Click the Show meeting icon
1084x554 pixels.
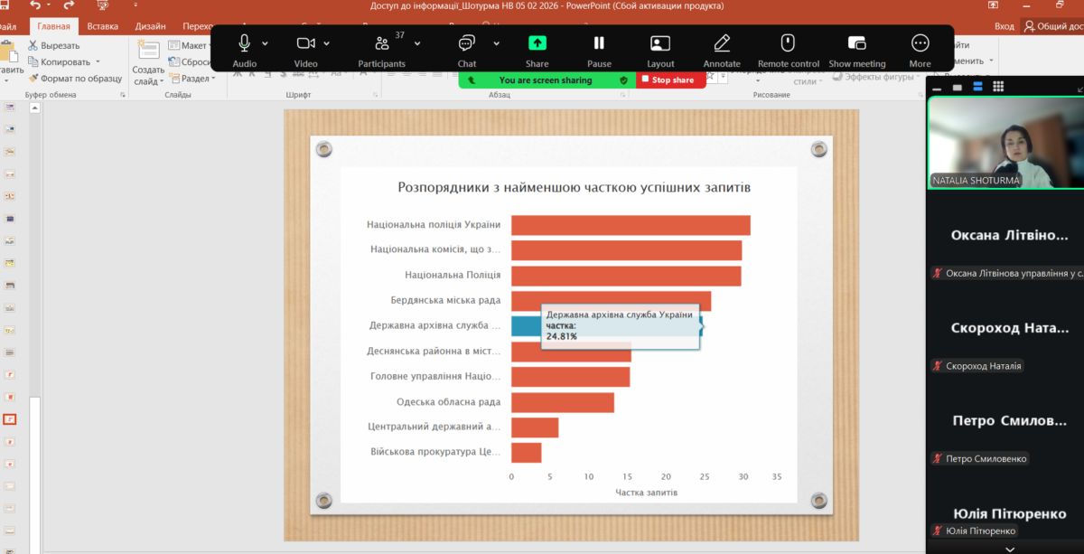point(857,43)
